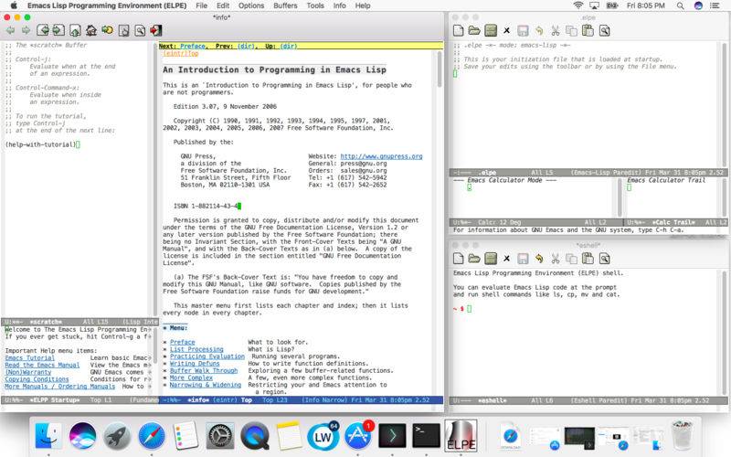This screenshot has width=731, height=457.
Task: Go forward in Info history using the greyed right arrow
Action: pos(26,30)
